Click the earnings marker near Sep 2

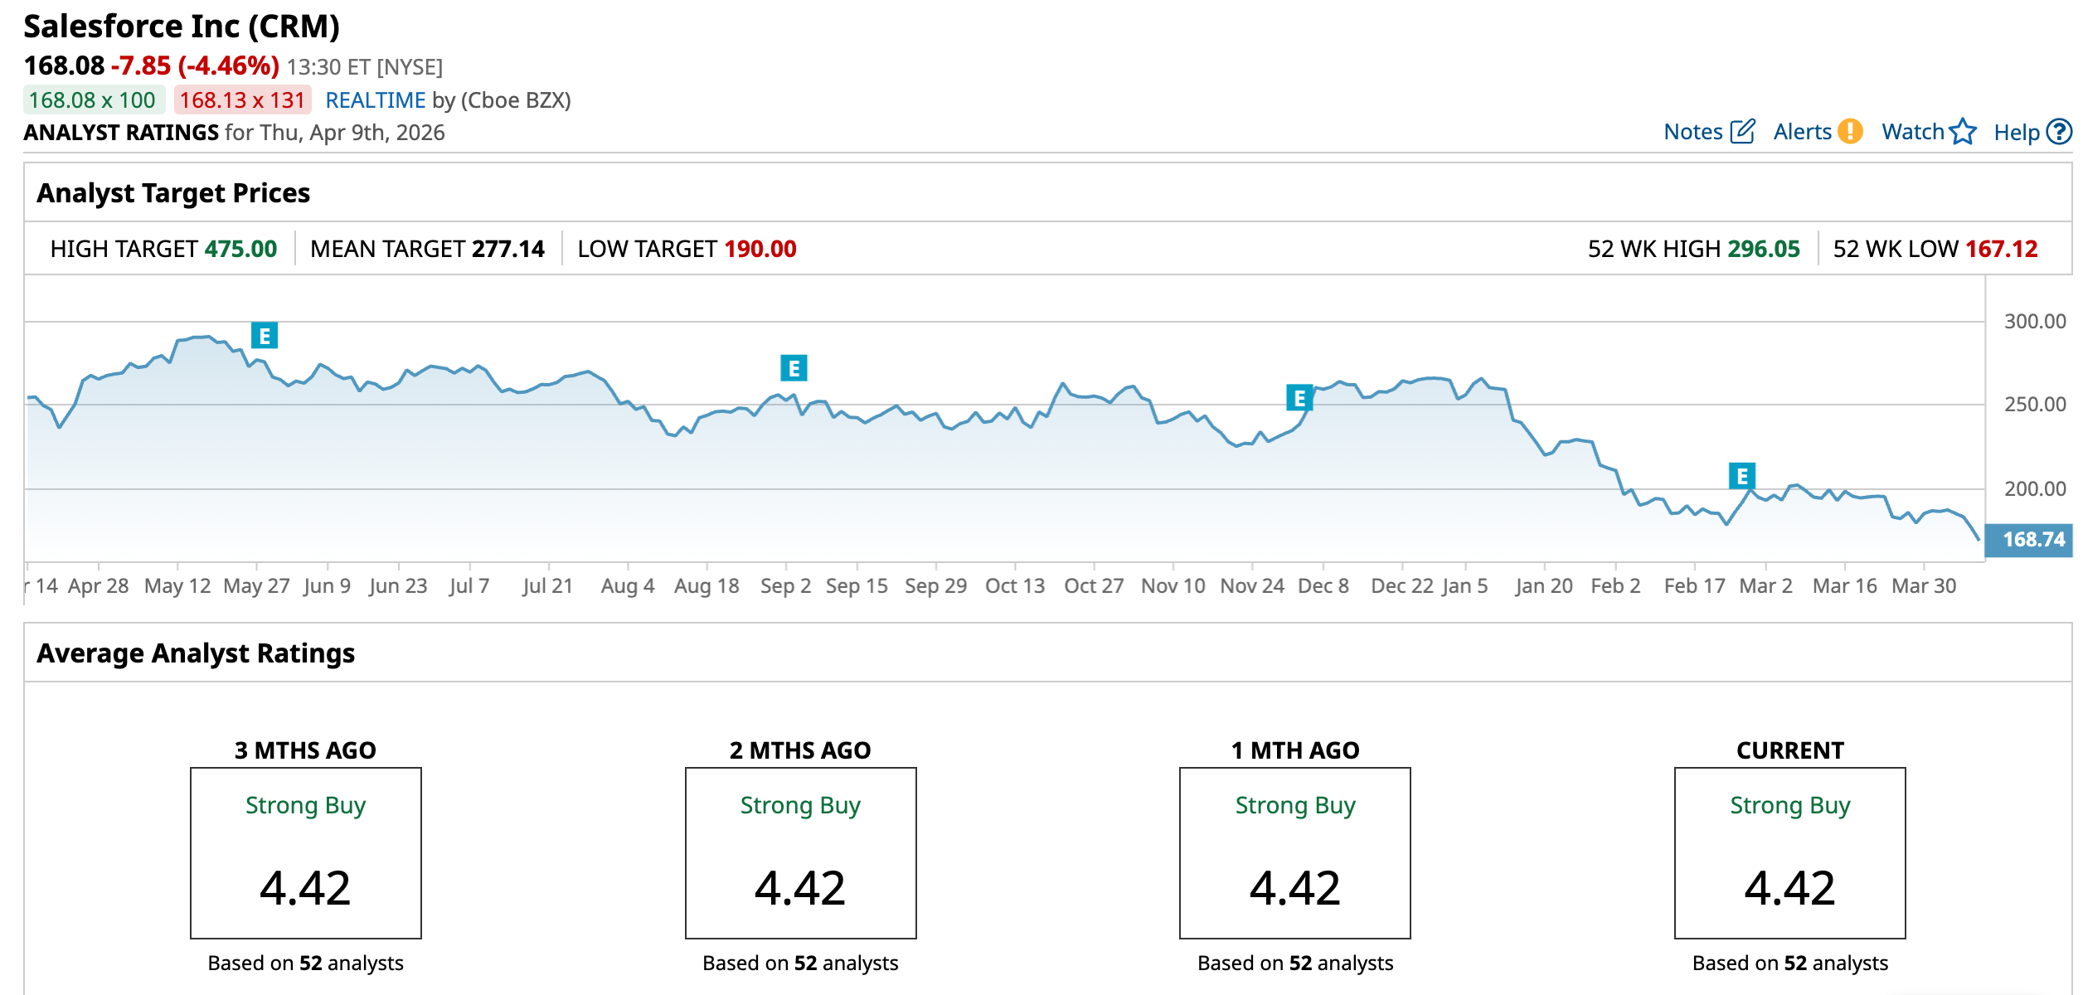tap(794, 367)
